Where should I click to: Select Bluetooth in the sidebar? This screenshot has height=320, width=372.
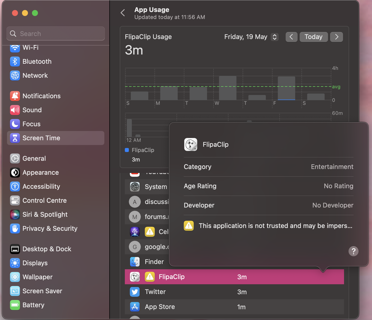pyautogui.click(x=56, y=61)
